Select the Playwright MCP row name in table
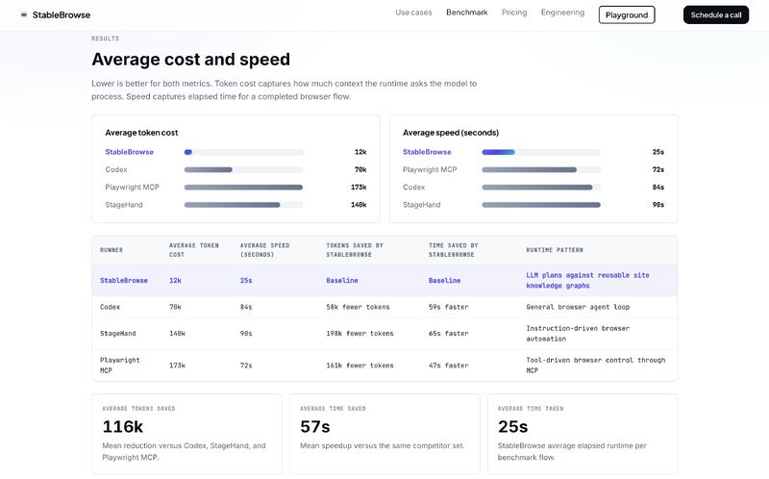The height and width of the screenshot is (479, 769). tap(119, 366)
